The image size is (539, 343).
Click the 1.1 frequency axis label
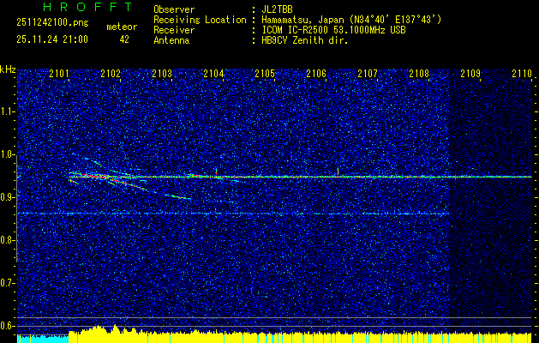[x=8, y=111]
